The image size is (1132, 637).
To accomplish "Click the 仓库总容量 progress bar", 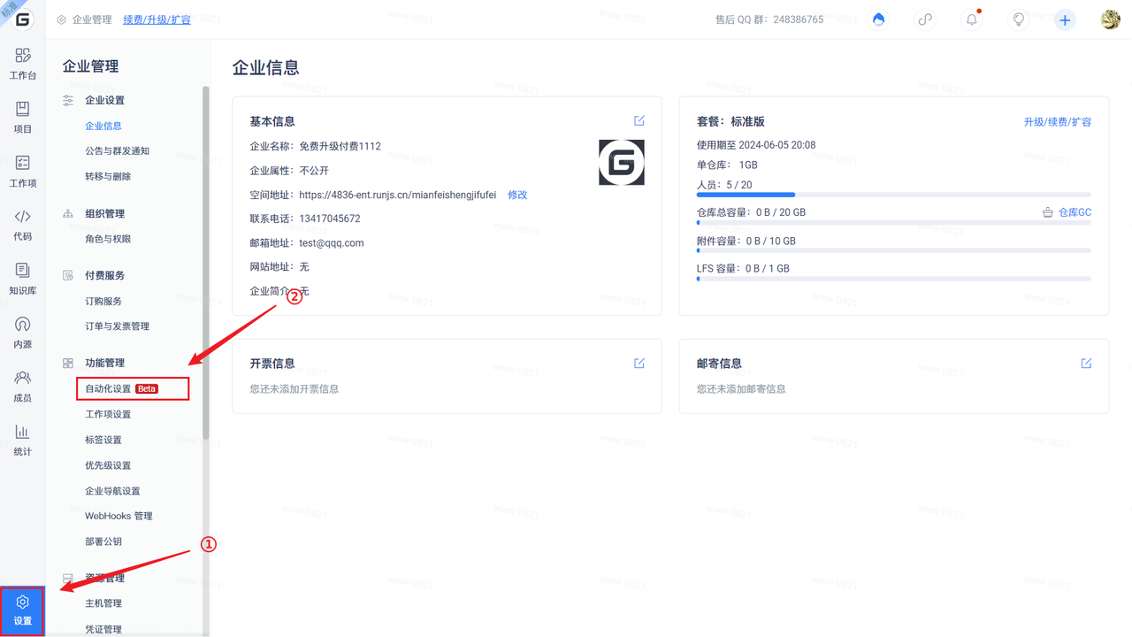I will pyautogui.click(x=894, y=223).
